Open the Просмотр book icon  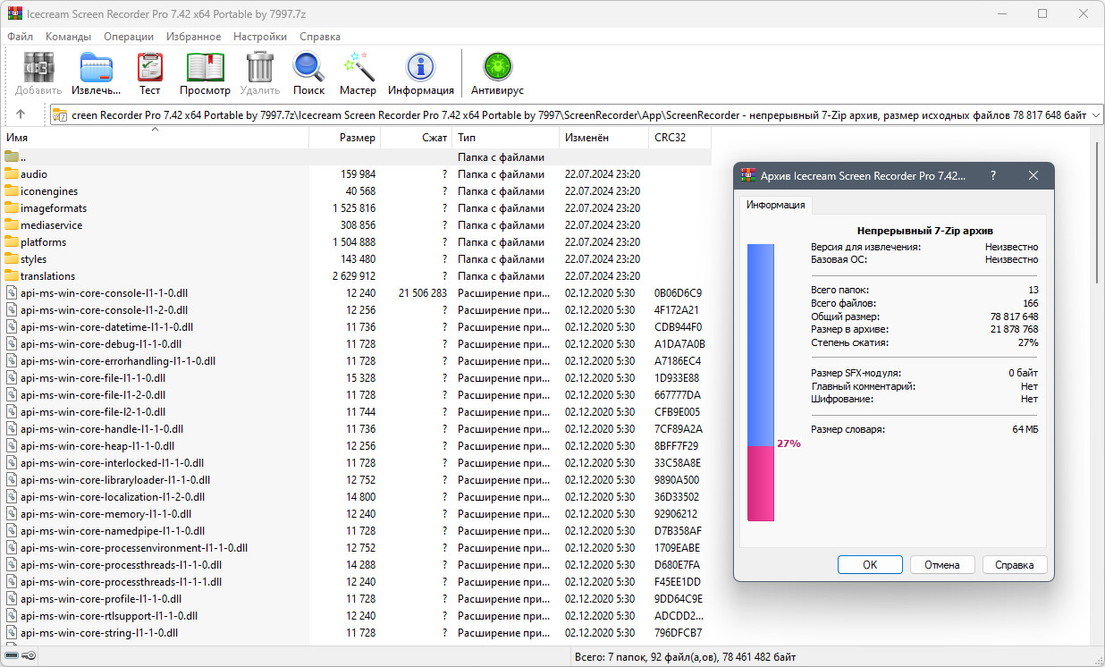[x=205, y=68]
